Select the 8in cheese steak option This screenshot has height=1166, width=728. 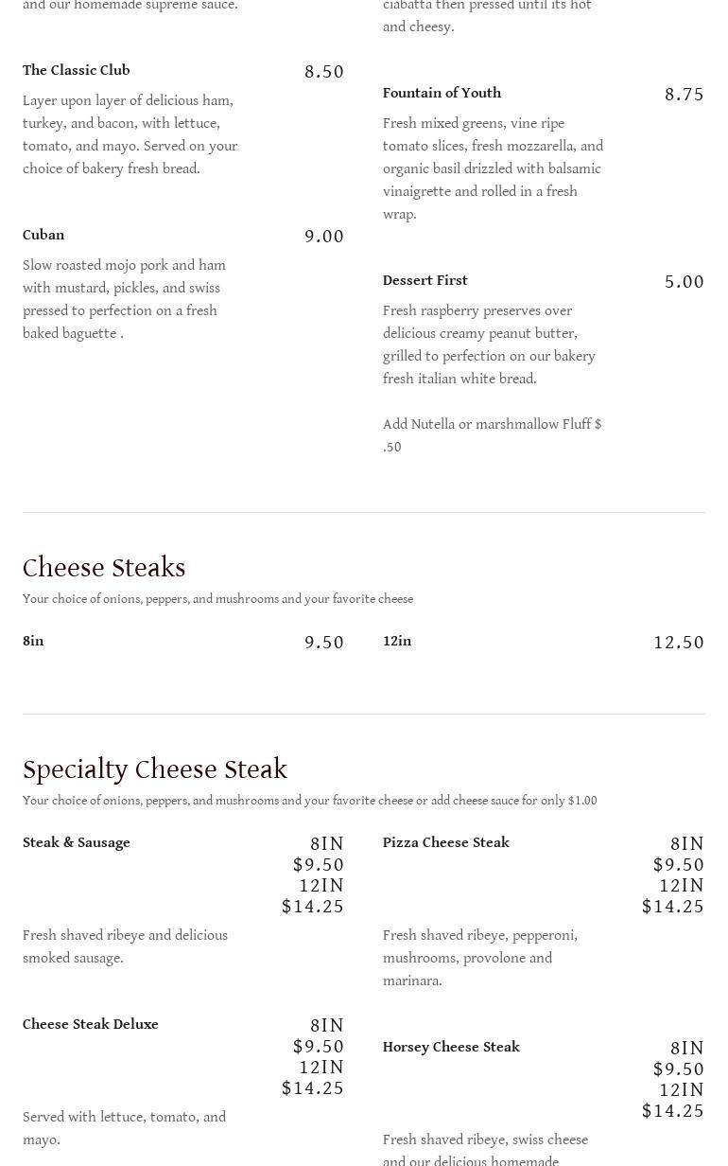coord(33,642)
